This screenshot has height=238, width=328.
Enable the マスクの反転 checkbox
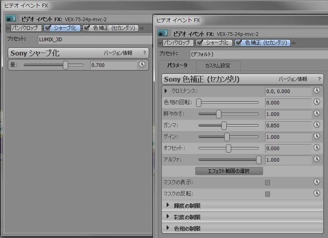coord(268,194)
